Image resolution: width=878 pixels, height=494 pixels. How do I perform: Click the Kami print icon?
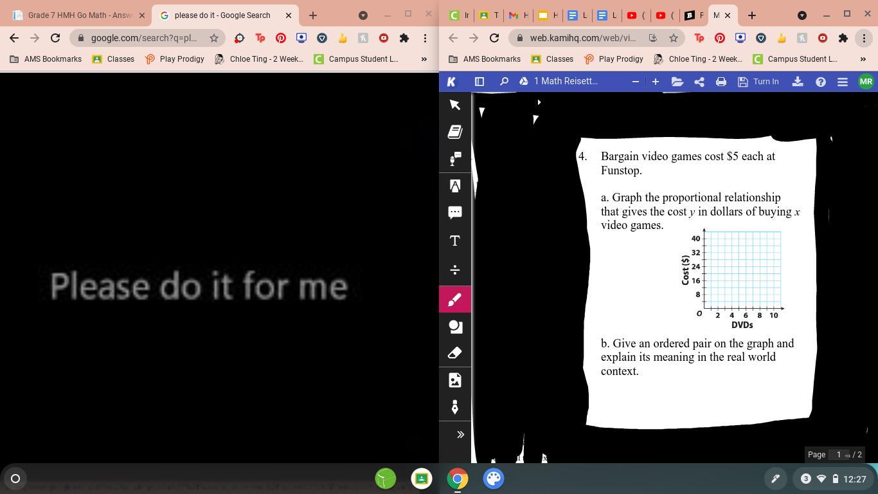[721, 82]
